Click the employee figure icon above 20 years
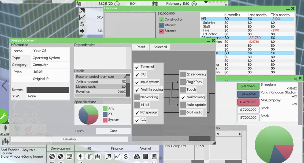 tap(5, 128)
